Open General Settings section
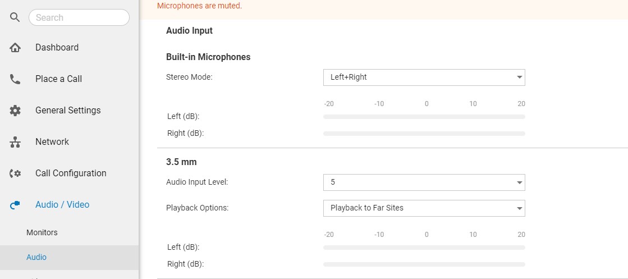Image resolution: width=628 pixels, height=279 pixels. [x=68, y=111]
